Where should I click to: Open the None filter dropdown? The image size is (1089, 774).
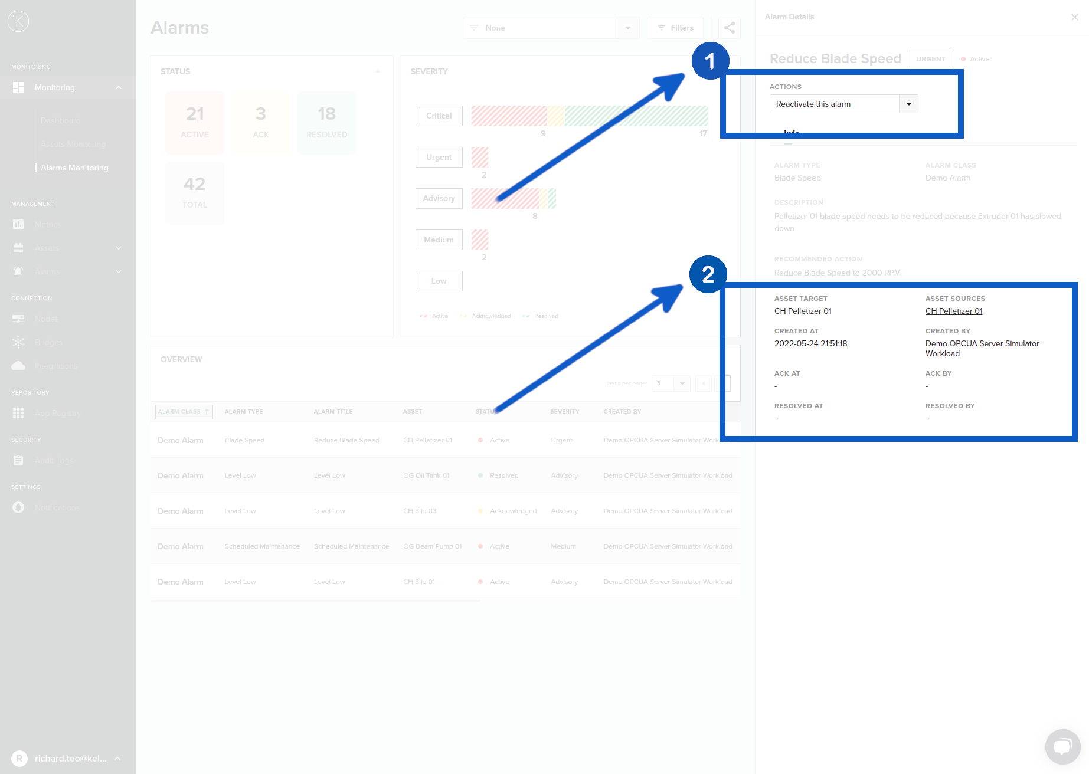(627, 28)
